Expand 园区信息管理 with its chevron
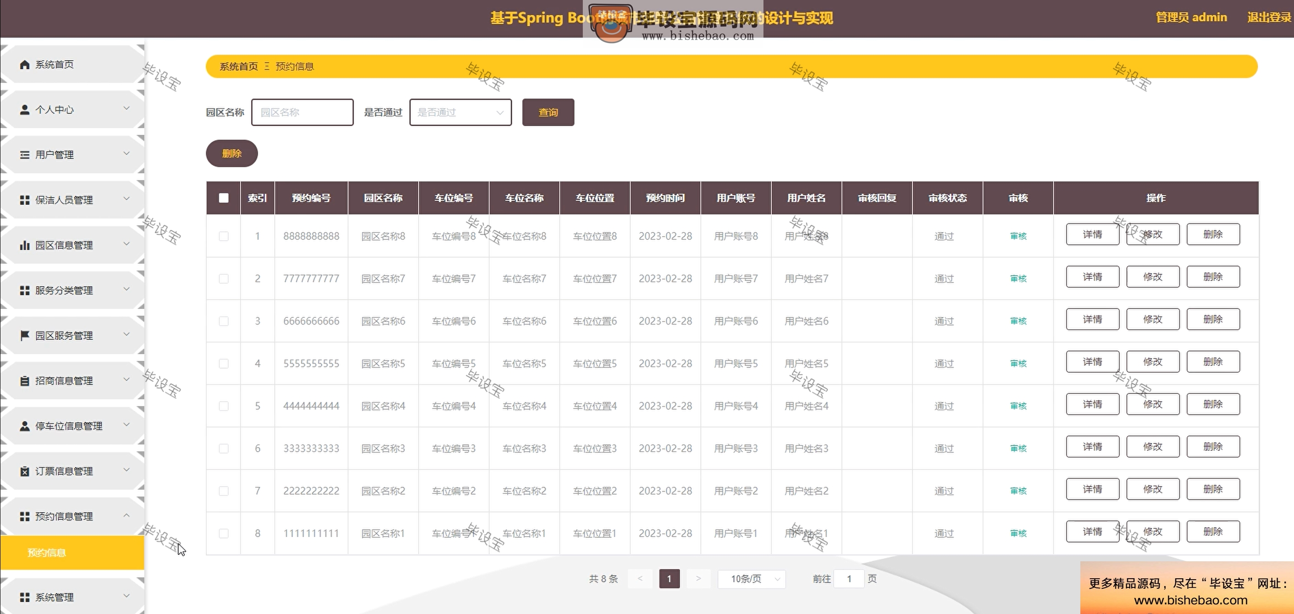The width and height of the screenshot is (1294, 614). pos(127,244)
